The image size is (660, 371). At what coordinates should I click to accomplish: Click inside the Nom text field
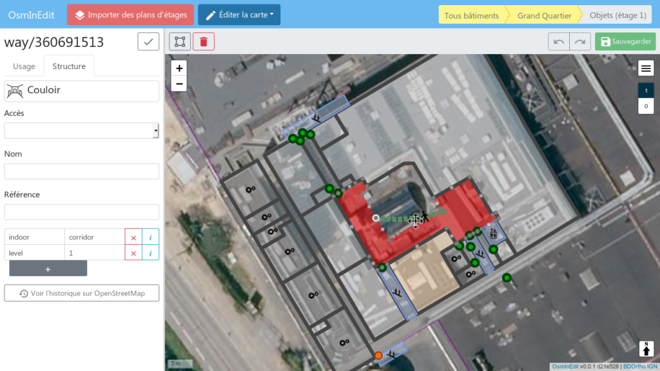[81, 171]
